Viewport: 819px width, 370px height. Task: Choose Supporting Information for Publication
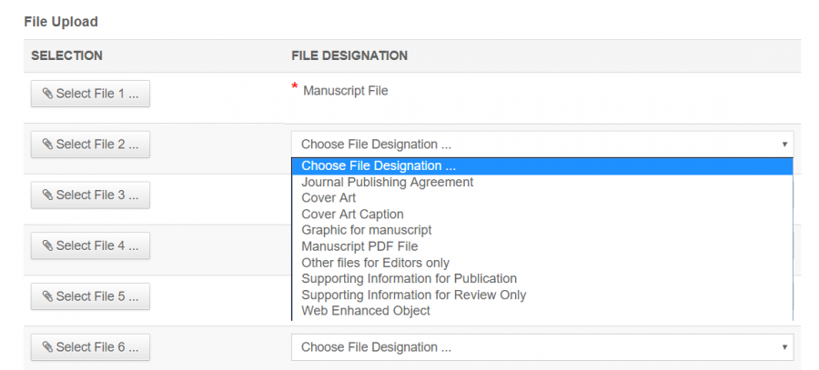coord(409,278)
